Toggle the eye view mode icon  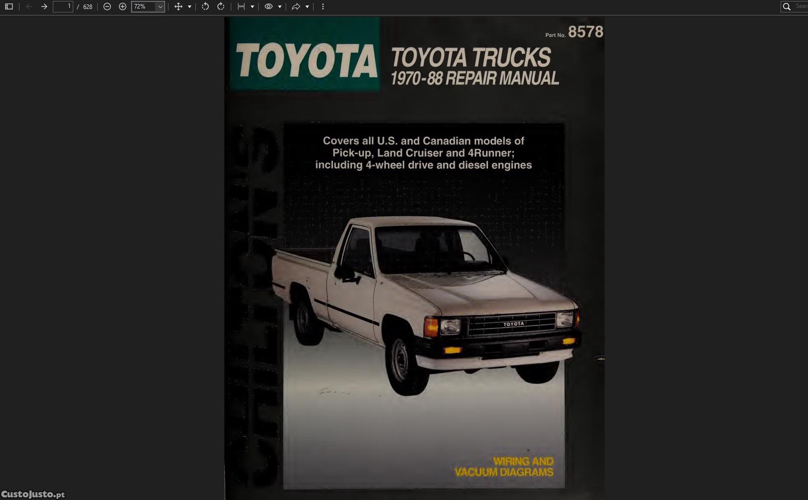268,6
